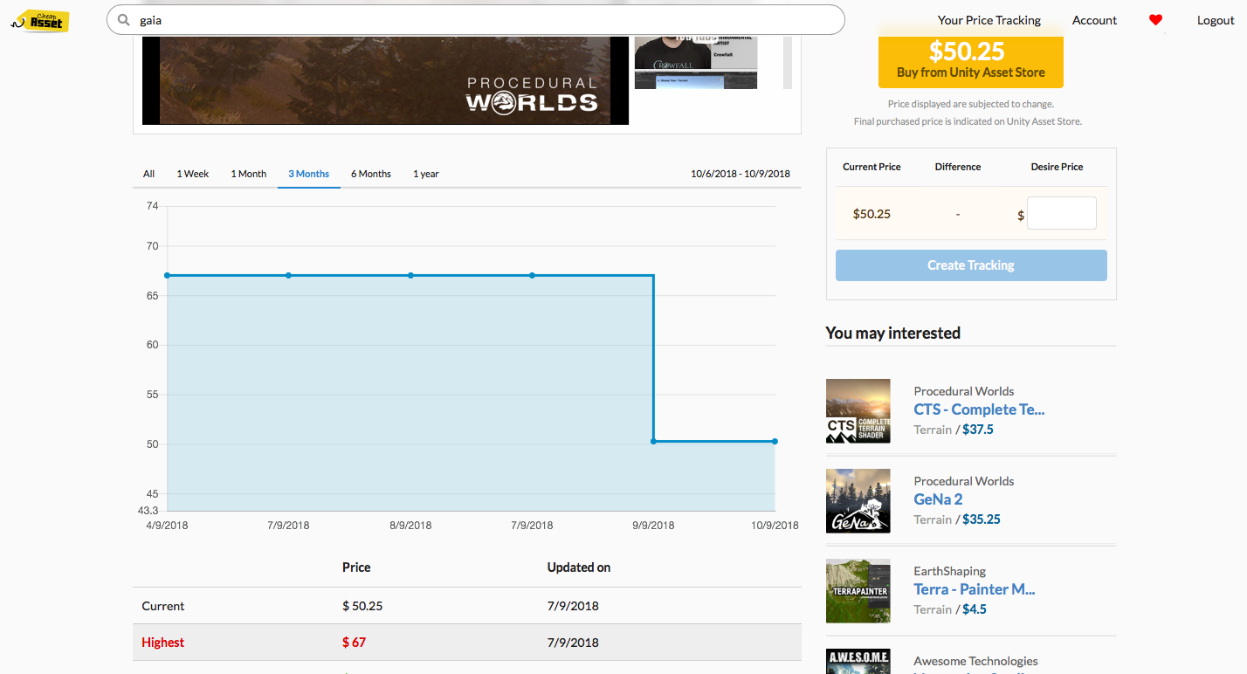Viewport: 1247px width, 674px height.
Task: Click the chart data point at 8/9/2018
Action: point(410,275)
